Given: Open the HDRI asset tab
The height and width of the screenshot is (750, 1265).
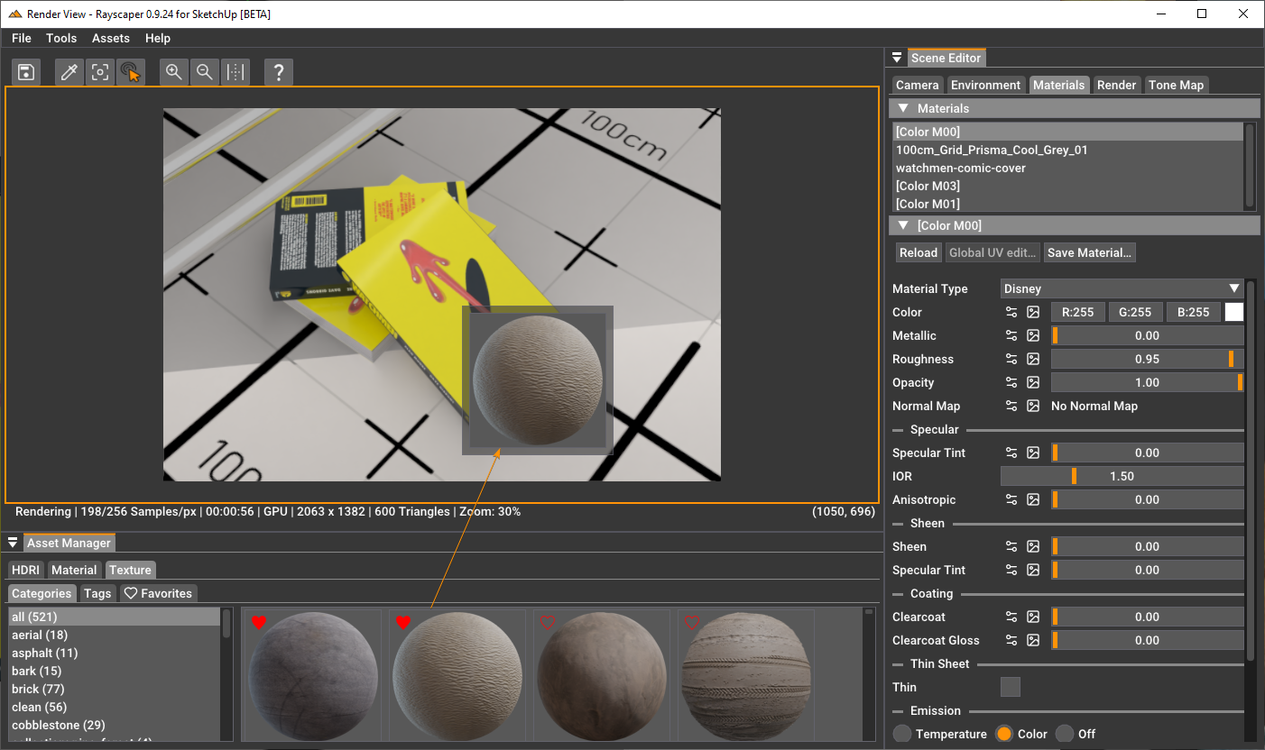Looking at the screenshot, I should 26,570.
